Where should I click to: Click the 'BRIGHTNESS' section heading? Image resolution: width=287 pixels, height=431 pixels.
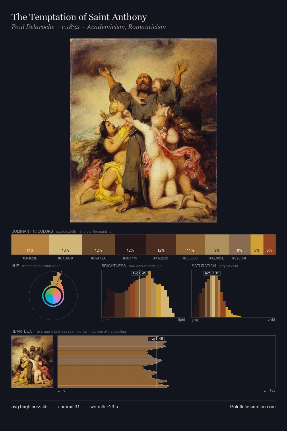pyautogui.click(x=114, y=266)
